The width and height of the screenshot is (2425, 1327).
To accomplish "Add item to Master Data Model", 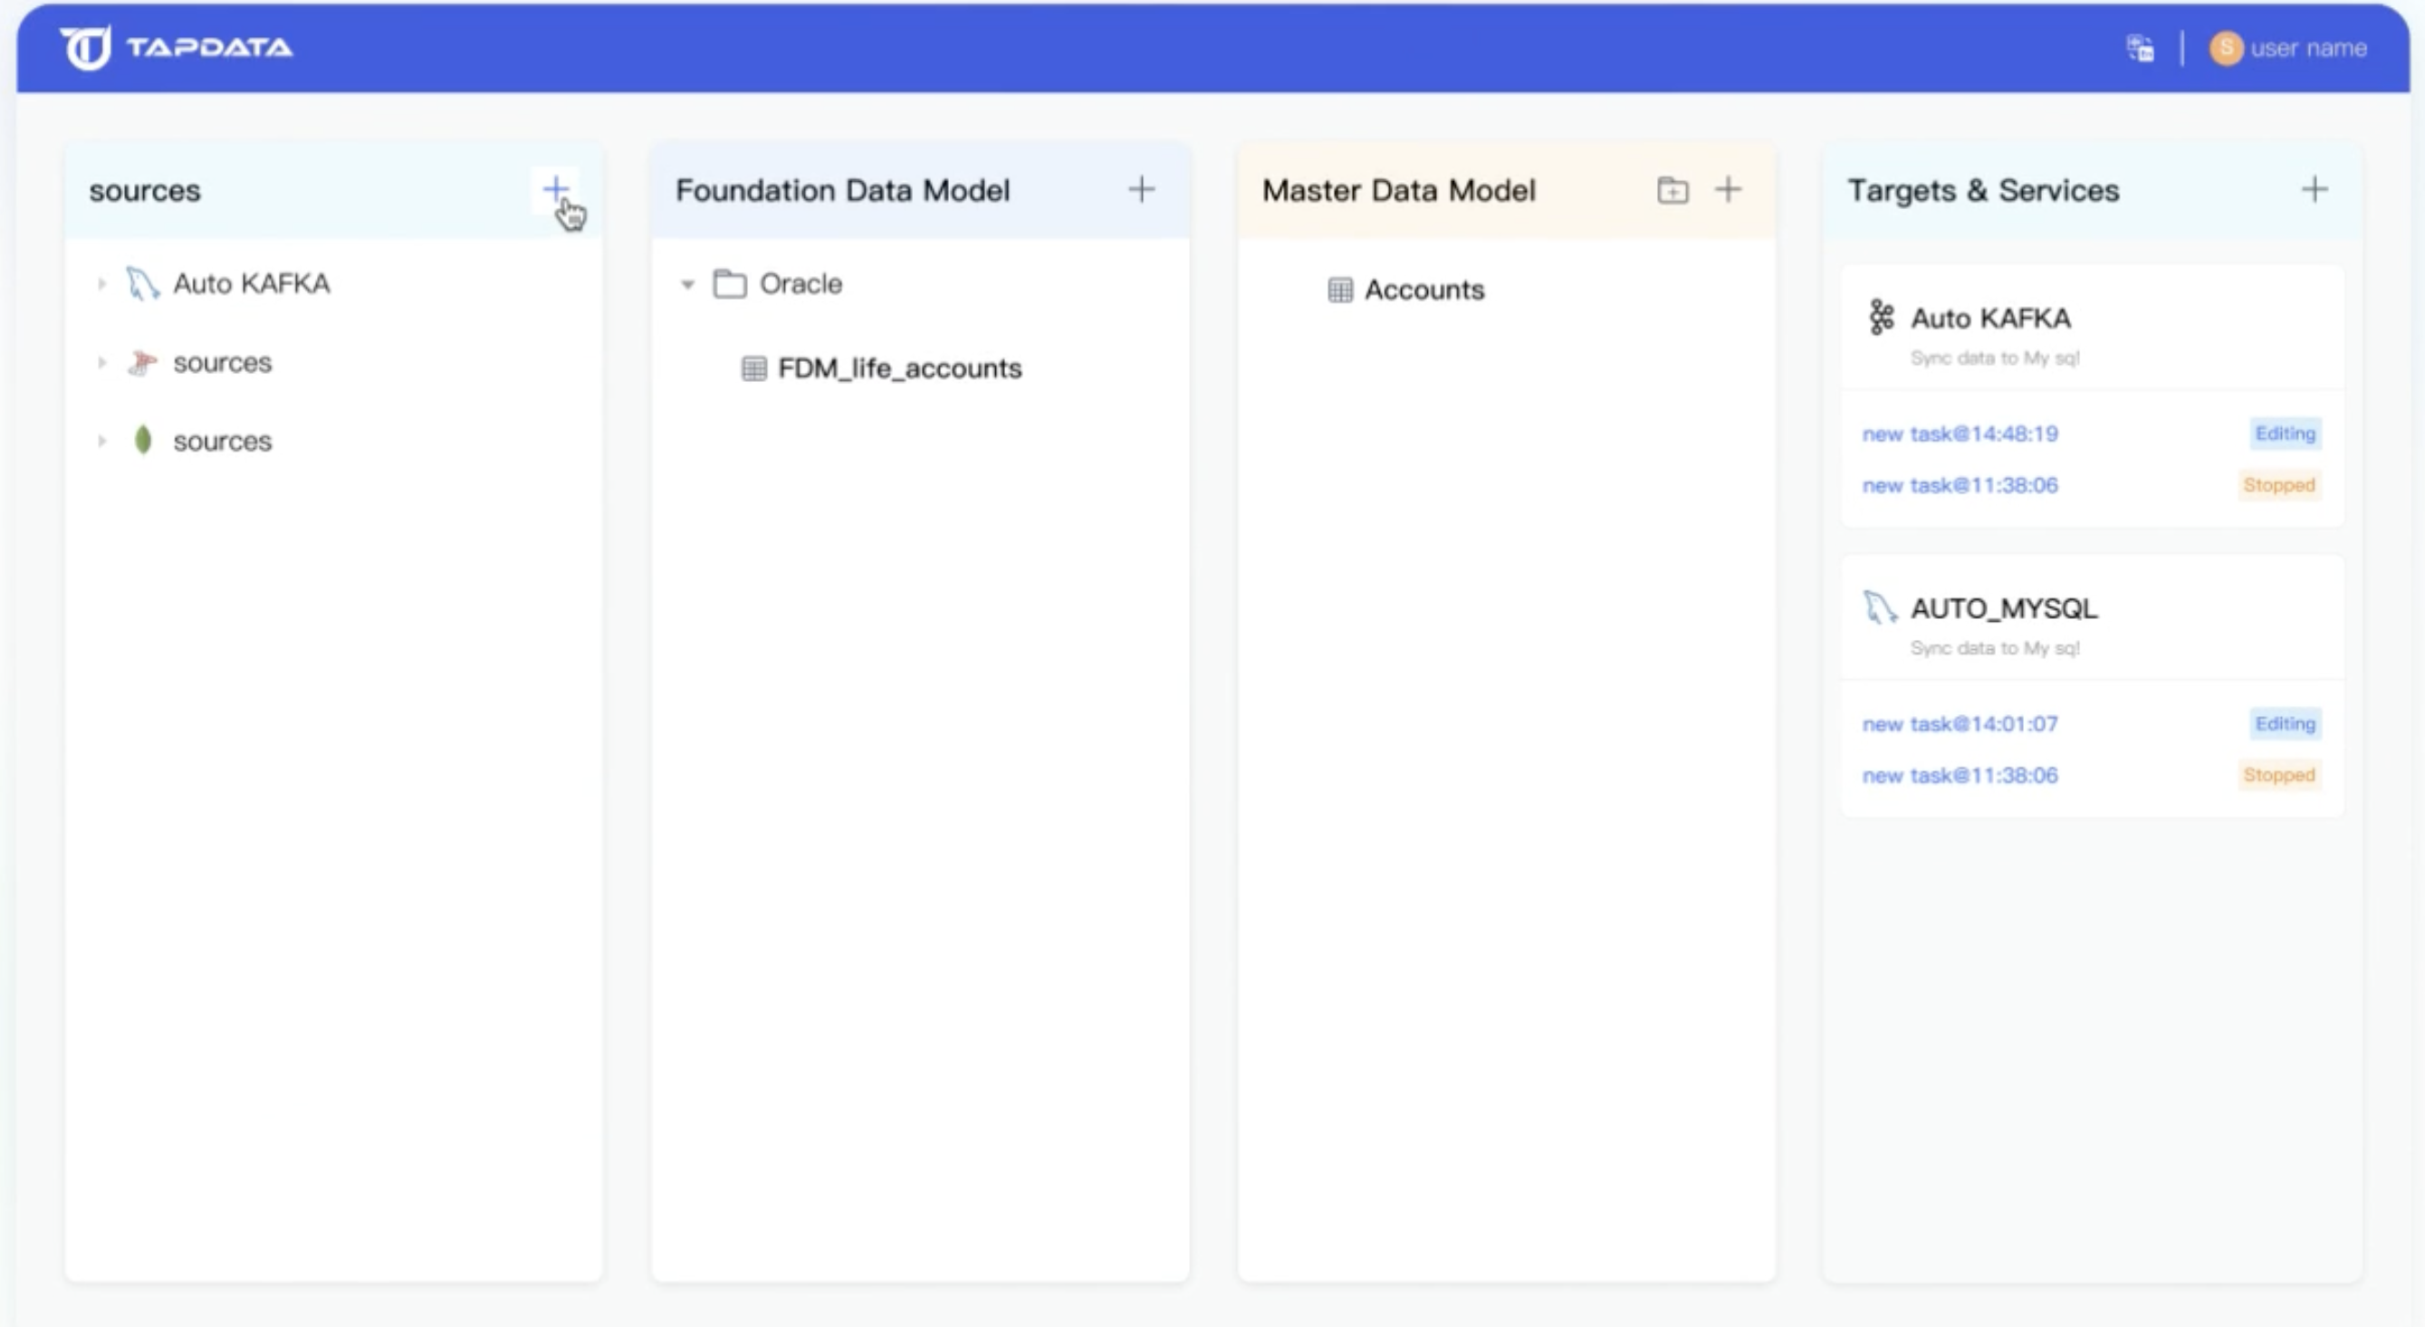I will [x=1728, y=189].
